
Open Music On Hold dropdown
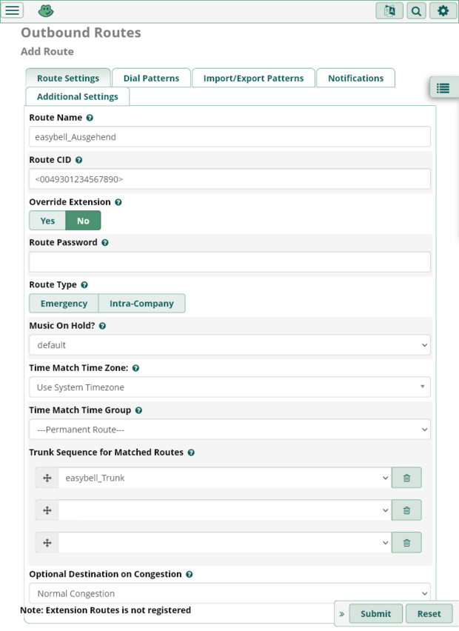(229, 345)
